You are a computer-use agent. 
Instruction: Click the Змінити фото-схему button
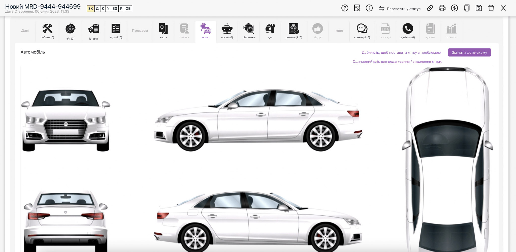coord(469,52)
